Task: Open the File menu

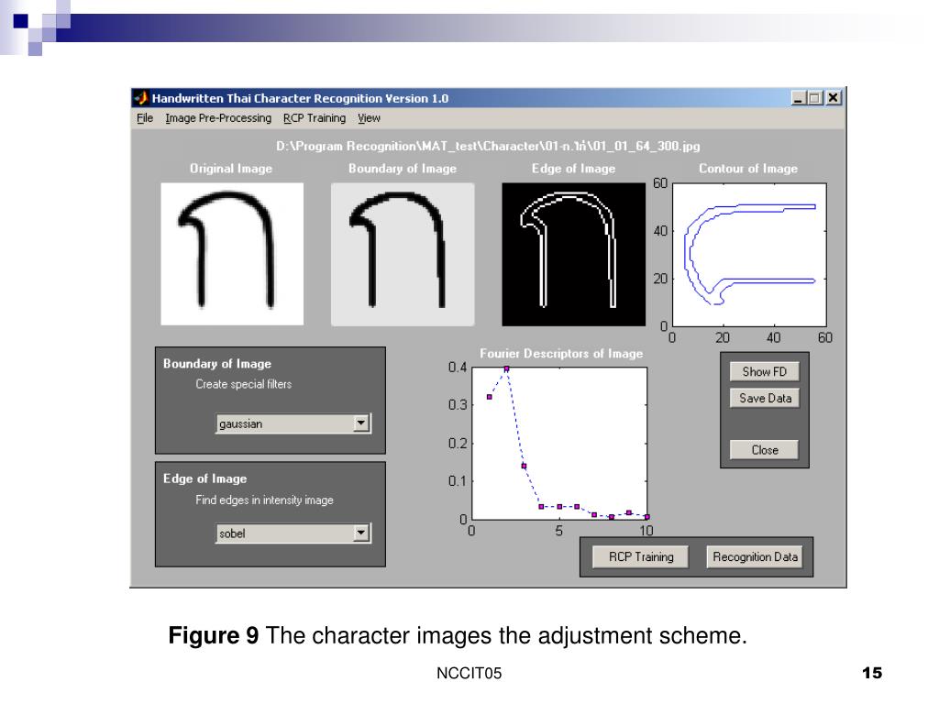Action: pos(145,118)
